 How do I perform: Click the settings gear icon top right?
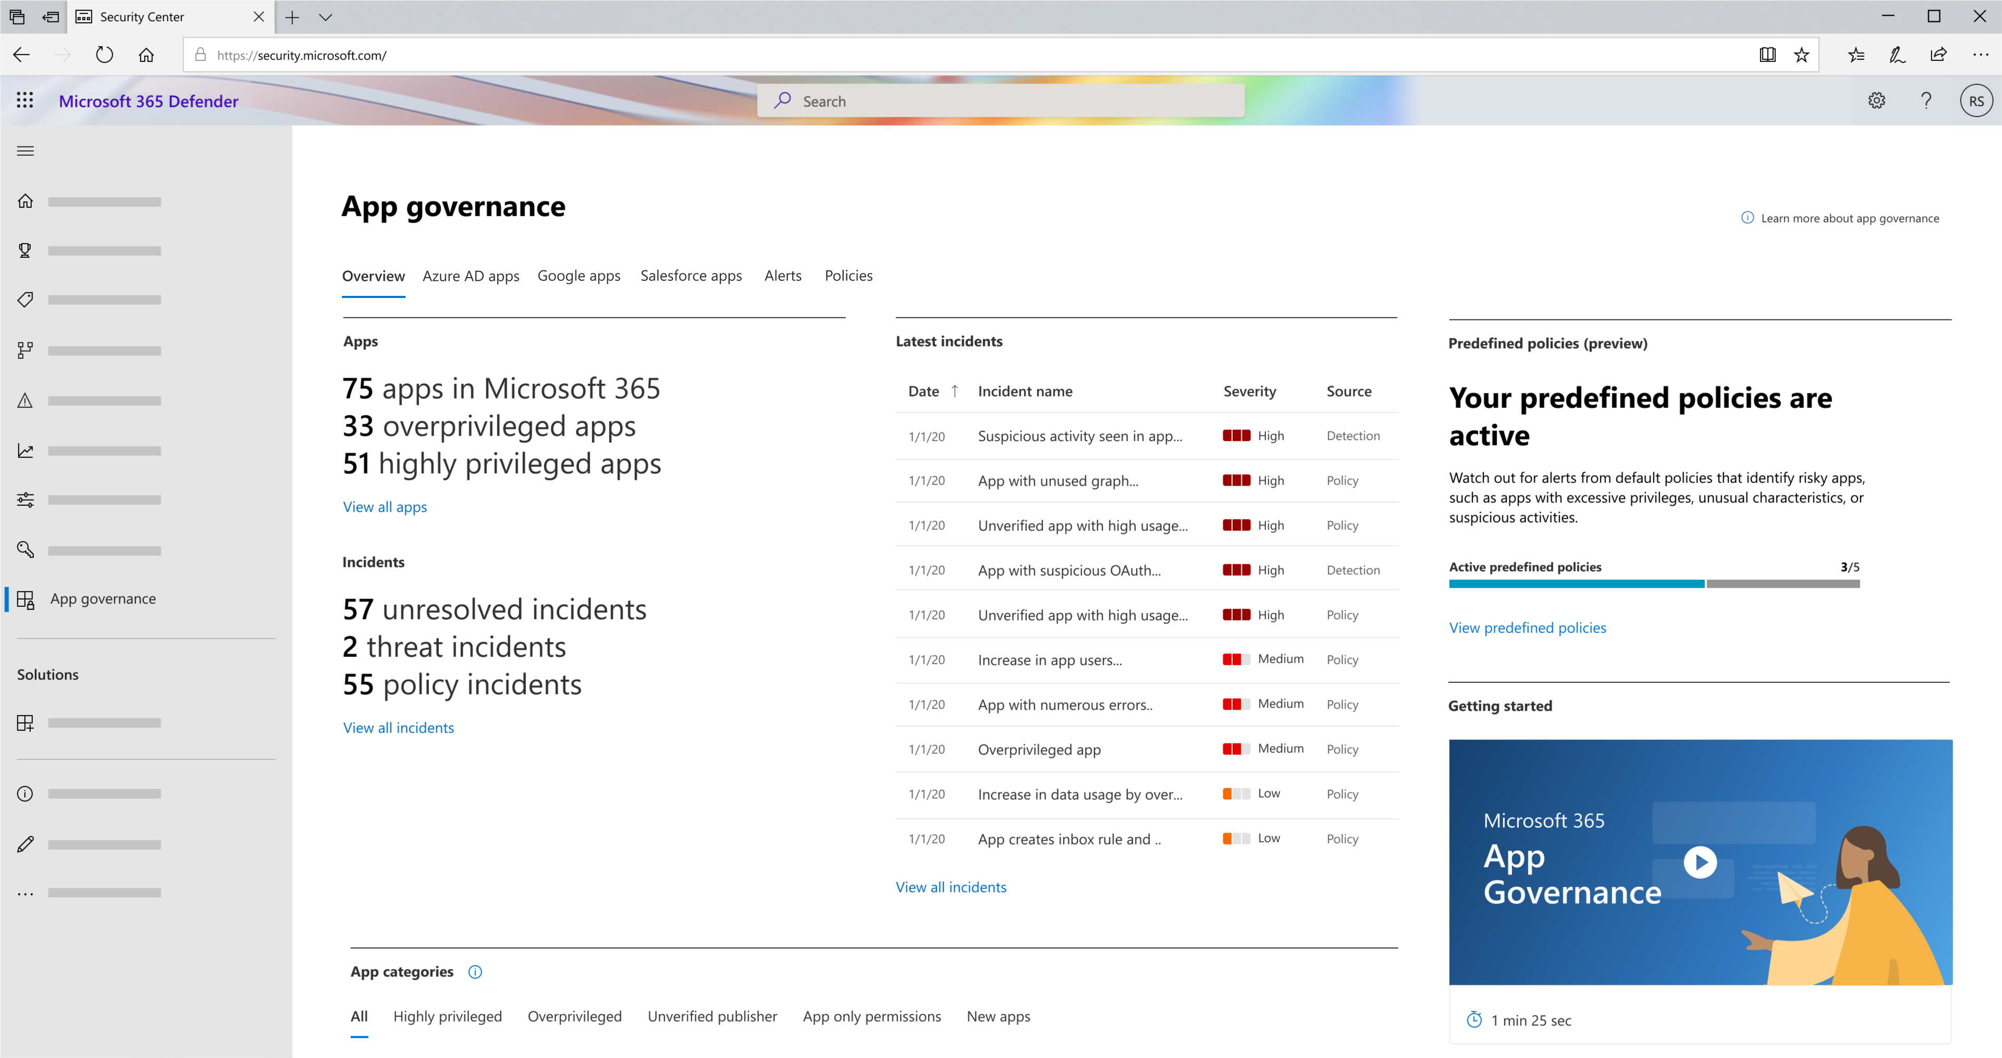(1877, 101)
